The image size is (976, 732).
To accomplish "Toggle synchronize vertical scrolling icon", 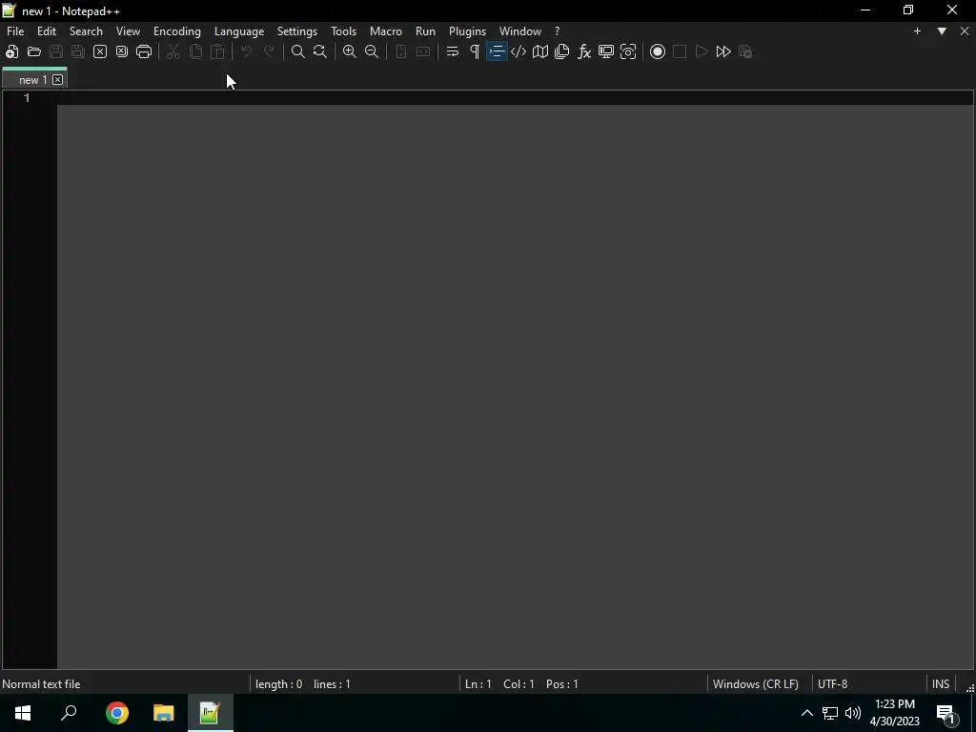I will click(x=401, y=51).
